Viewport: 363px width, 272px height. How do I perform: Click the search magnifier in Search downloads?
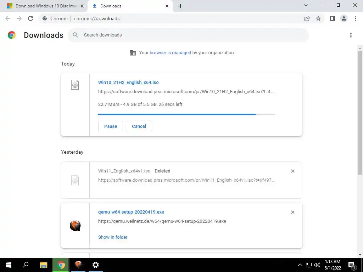coord(75,35)
